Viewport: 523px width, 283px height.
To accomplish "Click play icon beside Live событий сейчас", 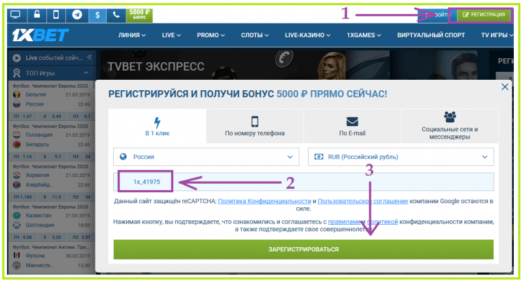I will 16,58.
